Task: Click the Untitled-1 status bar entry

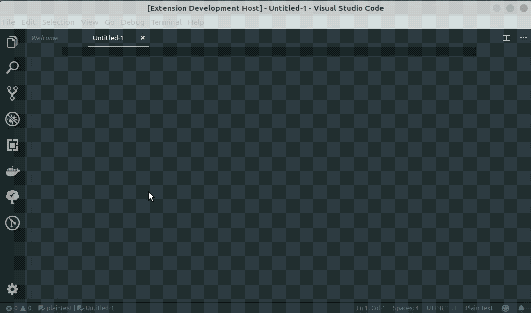Action: [96, 308]
